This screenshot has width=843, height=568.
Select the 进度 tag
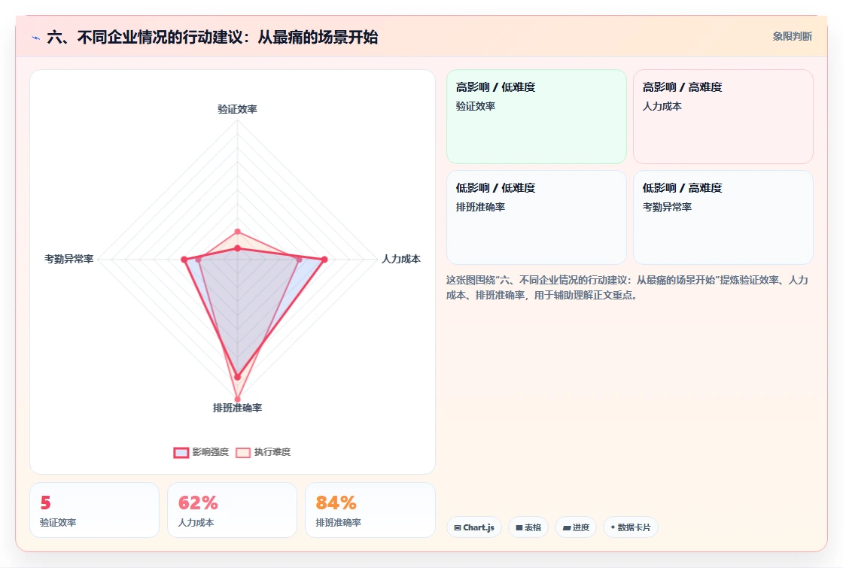(x=576, y=527)
